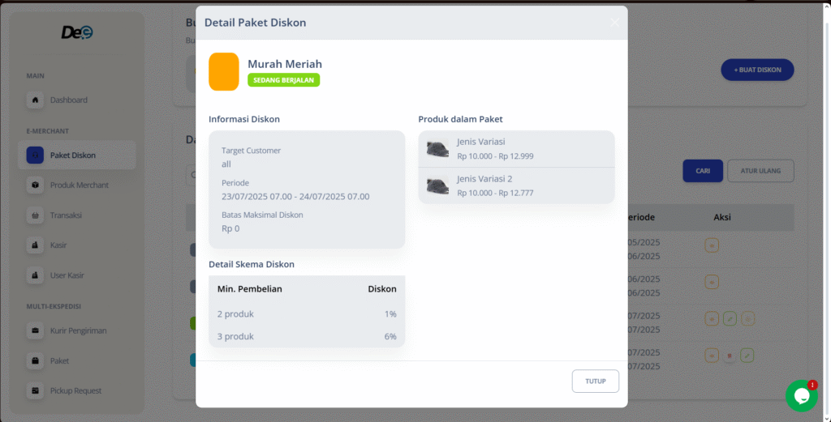Viewport: 831px width, 422px height.
Task: Open the User Kasir menu label
Action: point(67,275)
